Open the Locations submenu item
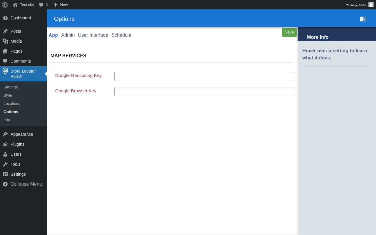 click(12, 104)
